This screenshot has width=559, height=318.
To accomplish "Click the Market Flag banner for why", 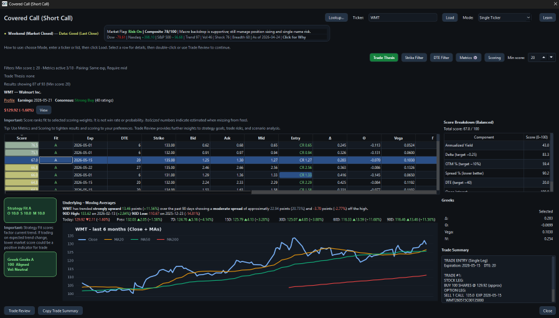I will click(x=217, y=34).
